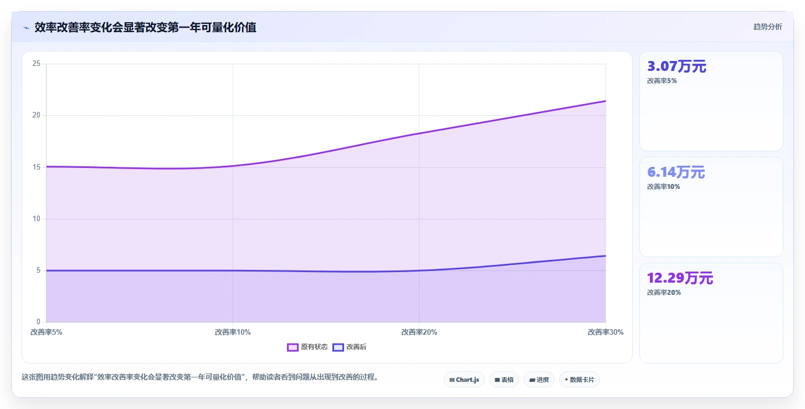Click the y-axis value 20
This screenshot has width=805, height=409.
coord(37,115)
